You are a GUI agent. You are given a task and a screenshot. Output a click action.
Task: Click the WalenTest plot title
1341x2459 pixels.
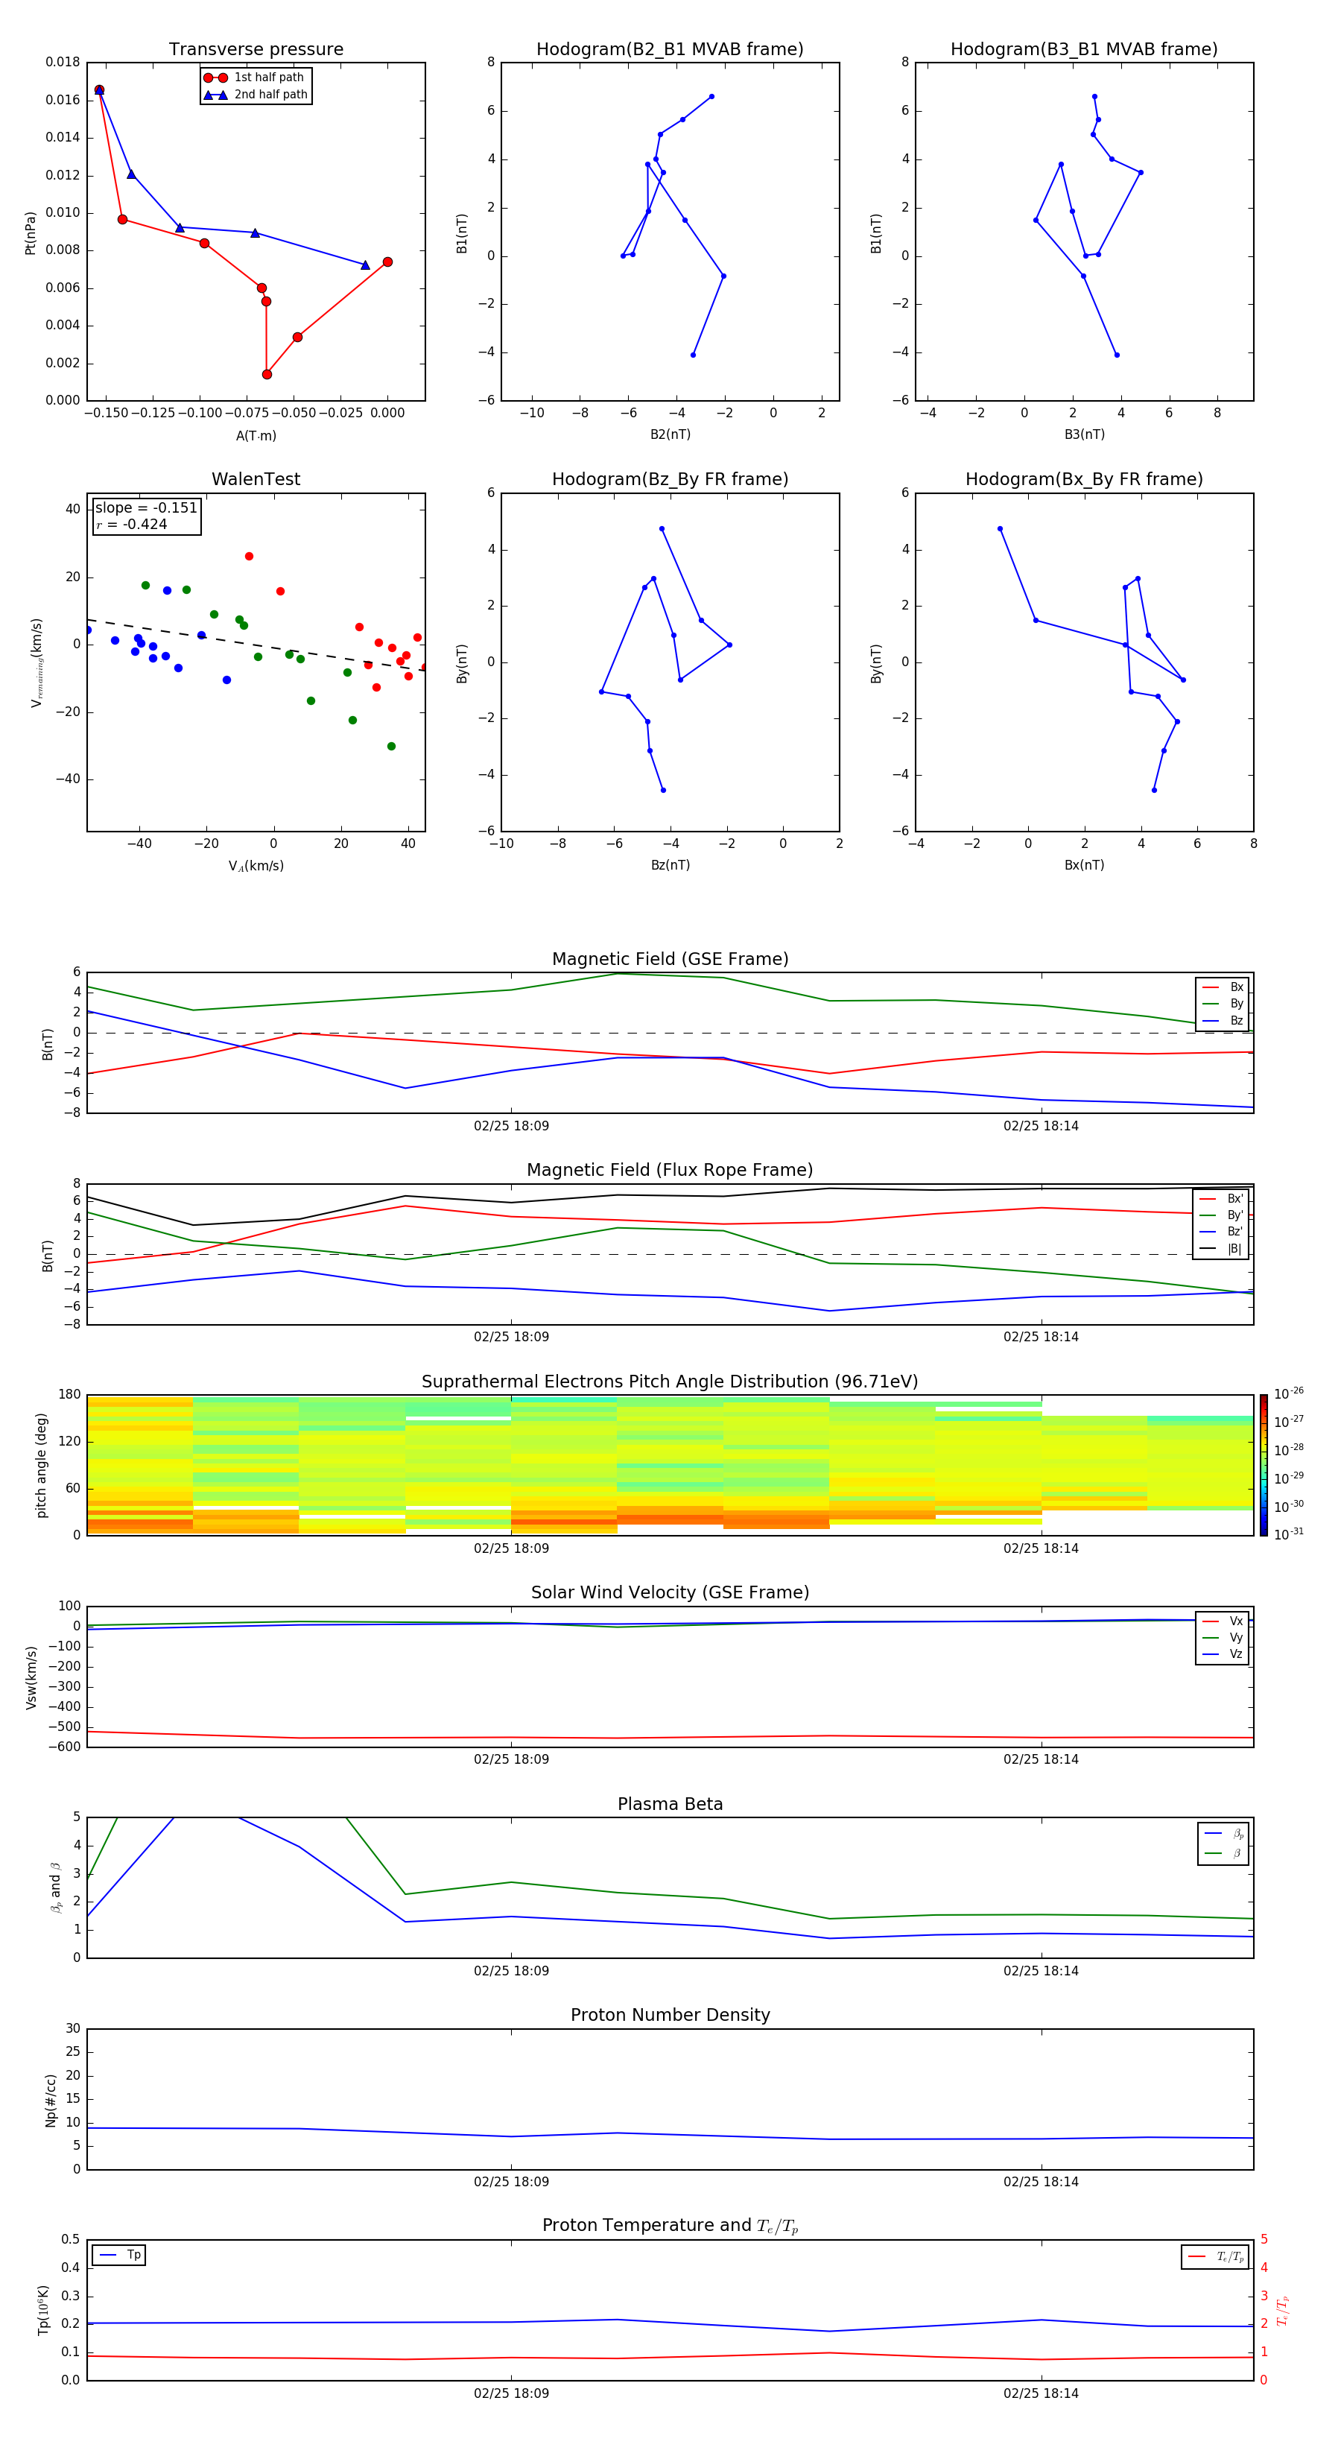pos(256,479)
